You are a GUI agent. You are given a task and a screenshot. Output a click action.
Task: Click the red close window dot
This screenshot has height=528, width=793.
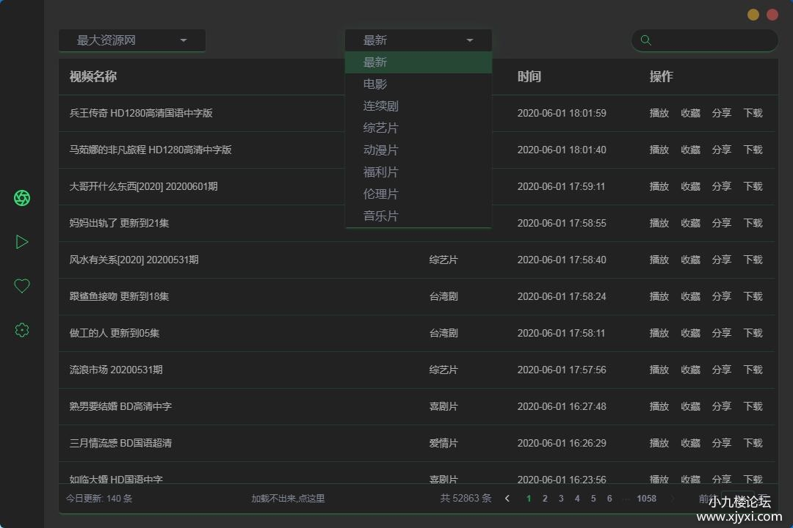pyautogui.click(x=772, y=15)
